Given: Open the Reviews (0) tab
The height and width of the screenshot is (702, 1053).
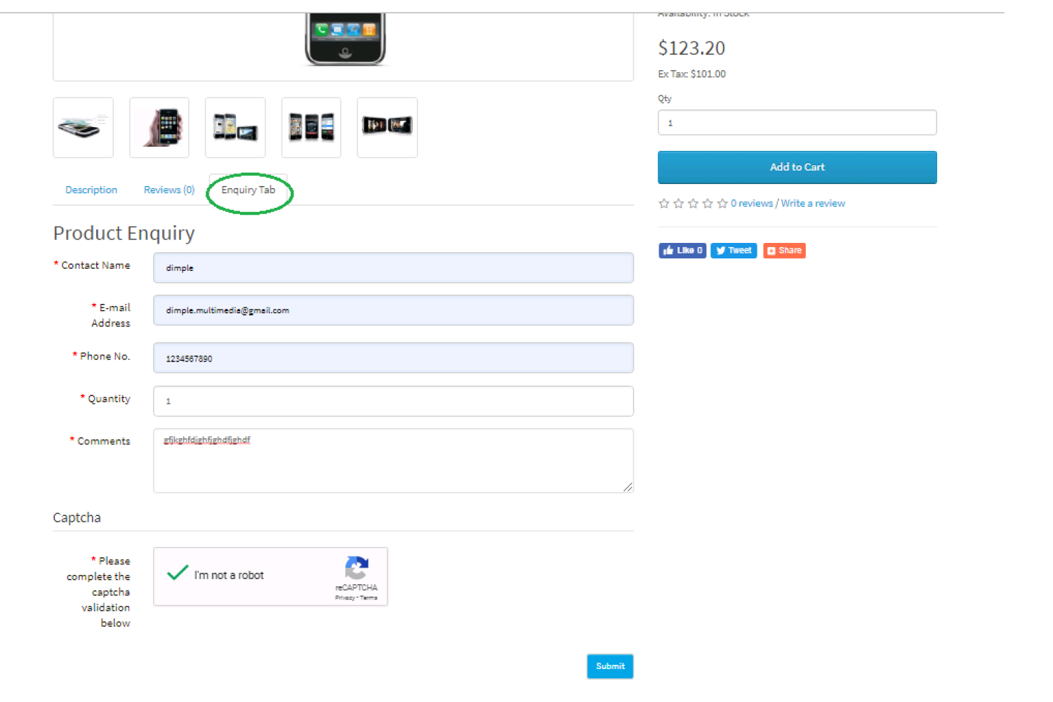Looking at the screenshot, I should point(168,190).
